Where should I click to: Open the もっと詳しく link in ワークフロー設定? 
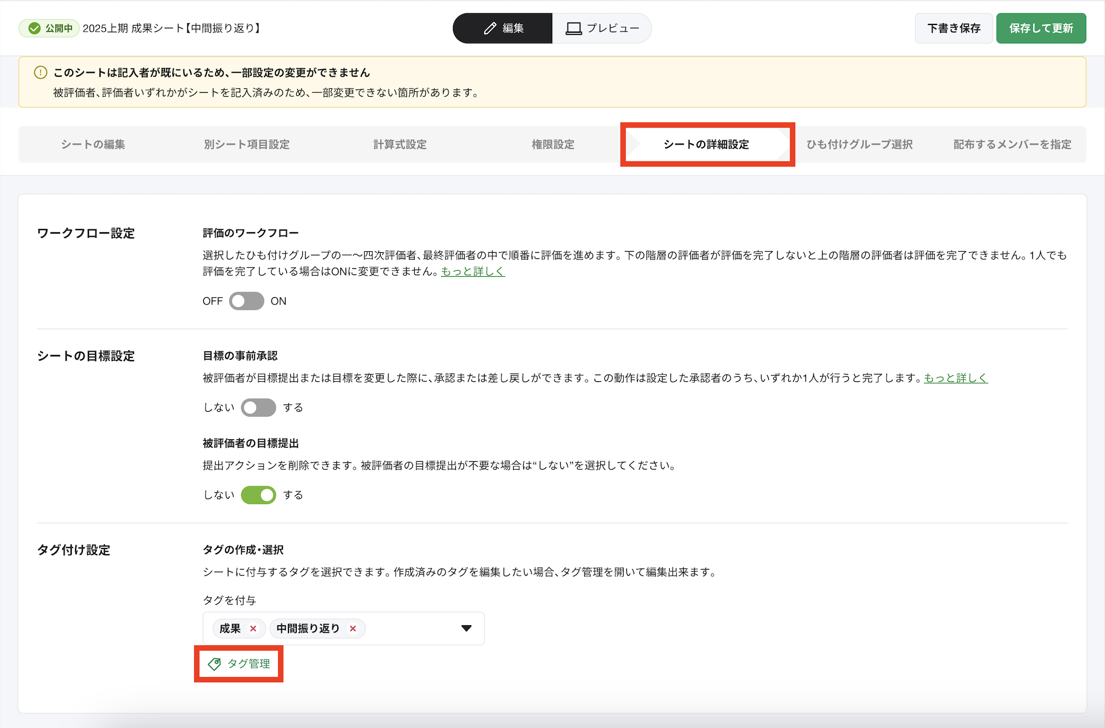(x=472, y=272)
